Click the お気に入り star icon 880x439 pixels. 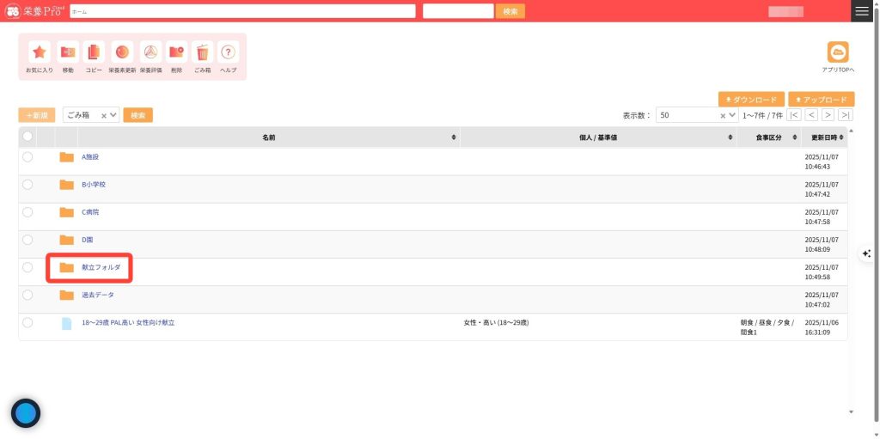click(x=40, y=52)
